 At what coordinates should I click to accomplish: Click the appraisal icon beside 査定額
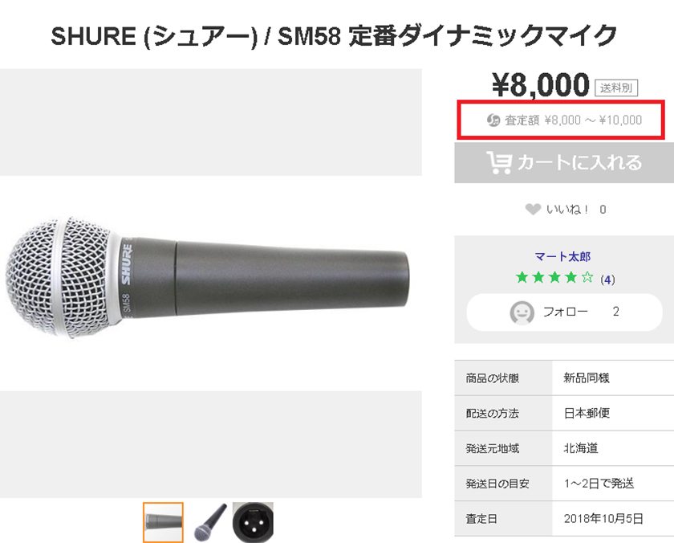[x=494, y=120]
